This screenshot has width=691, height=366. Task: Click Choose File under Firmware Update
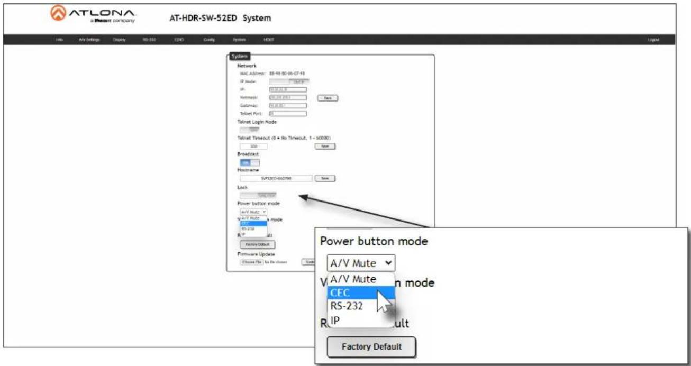pyautogui.click(x=252, y=261)
